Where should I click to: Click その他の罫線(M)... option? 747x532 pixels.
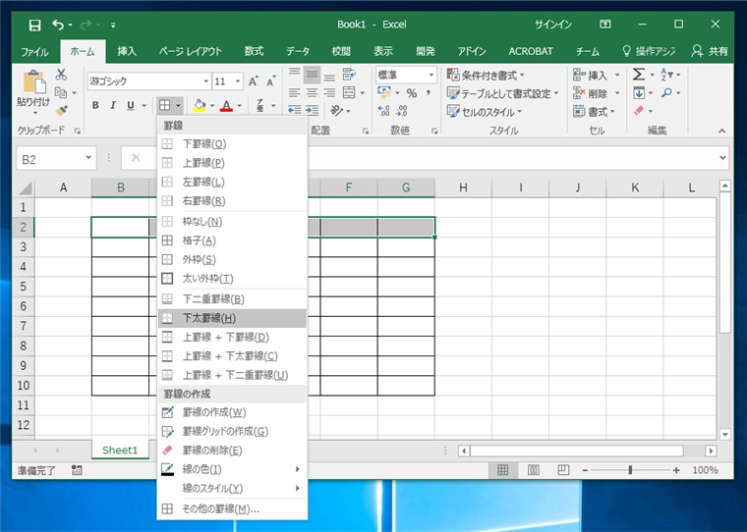pos(232,508)
